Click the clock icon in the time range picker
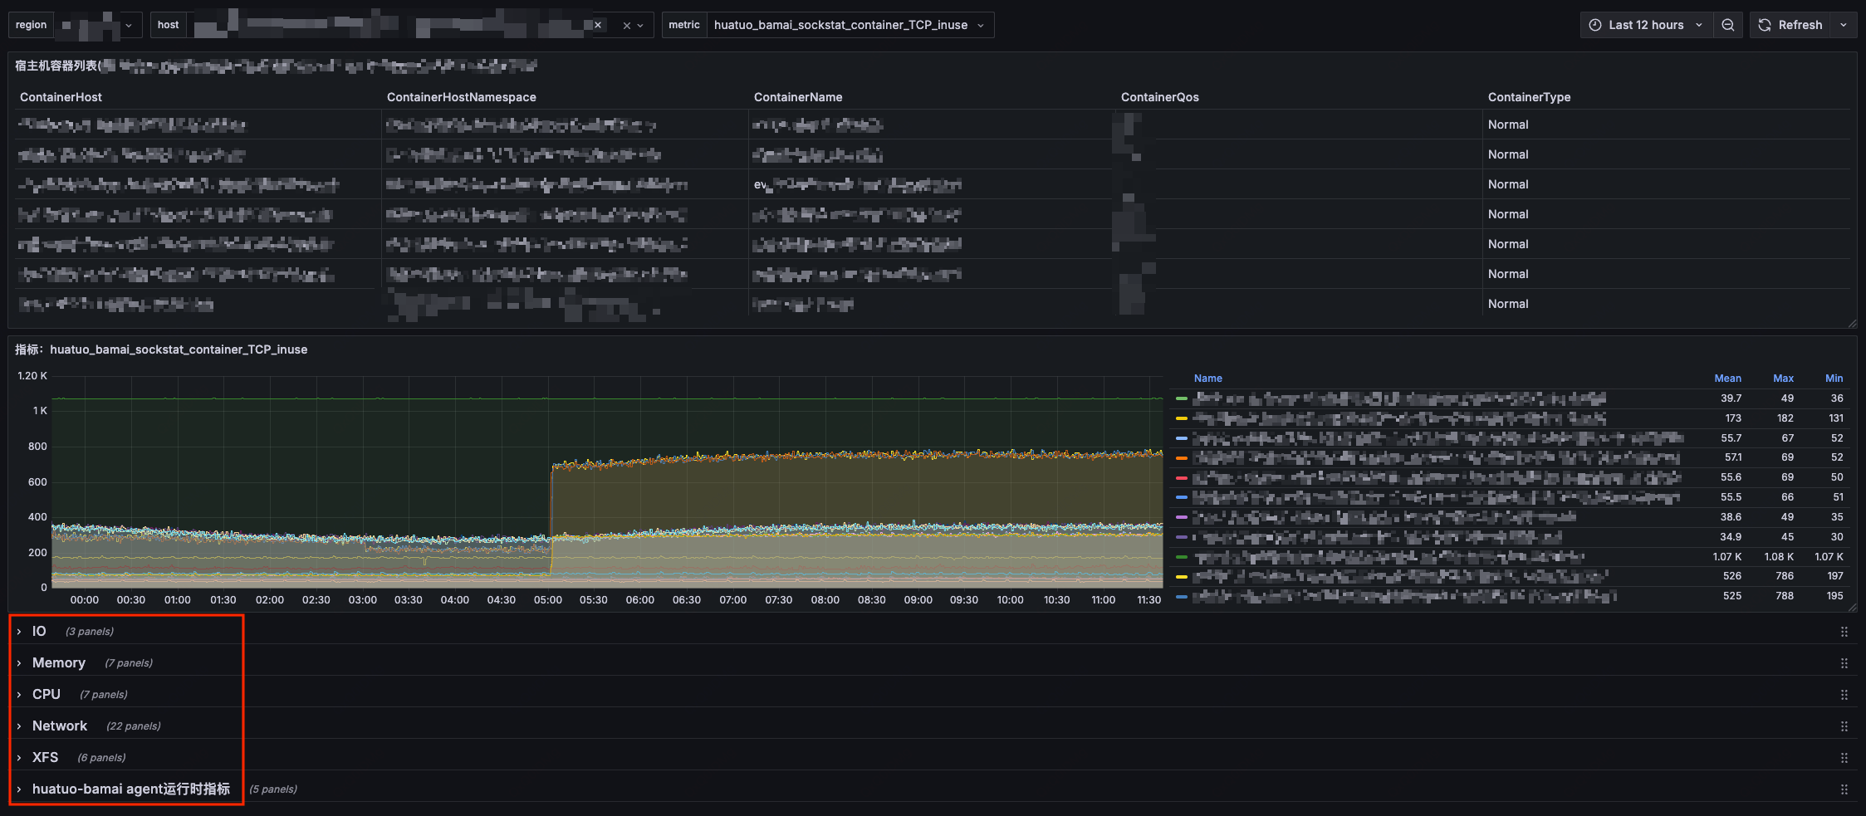This screenshot has height=816, width=1866. (1595, 25)
